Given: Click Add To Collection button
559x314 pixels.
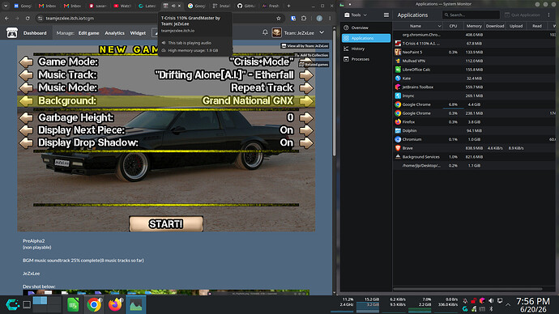Looking at the screenshot, I should (x=311, y=55).
